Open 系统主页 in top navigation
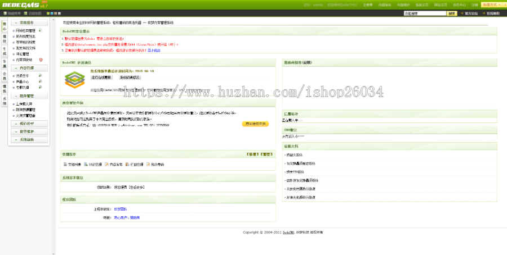The height and width of the screenshot is (255, 507). point(422,5)
